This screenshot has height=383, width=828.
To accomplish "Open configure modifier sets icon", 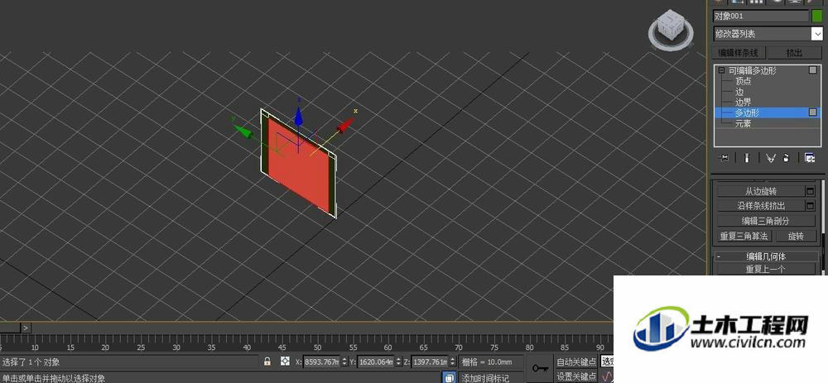I will coord(810,158).
